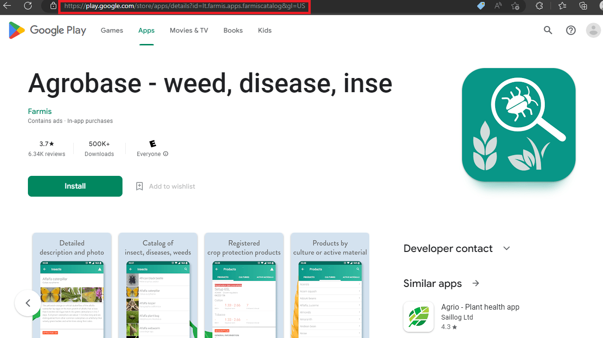Image resolution: width=603 pixels, height=338 pixels.
Task: Click the 'Contains ads · In-app purchases' text
Action: [x=70, y=121]
